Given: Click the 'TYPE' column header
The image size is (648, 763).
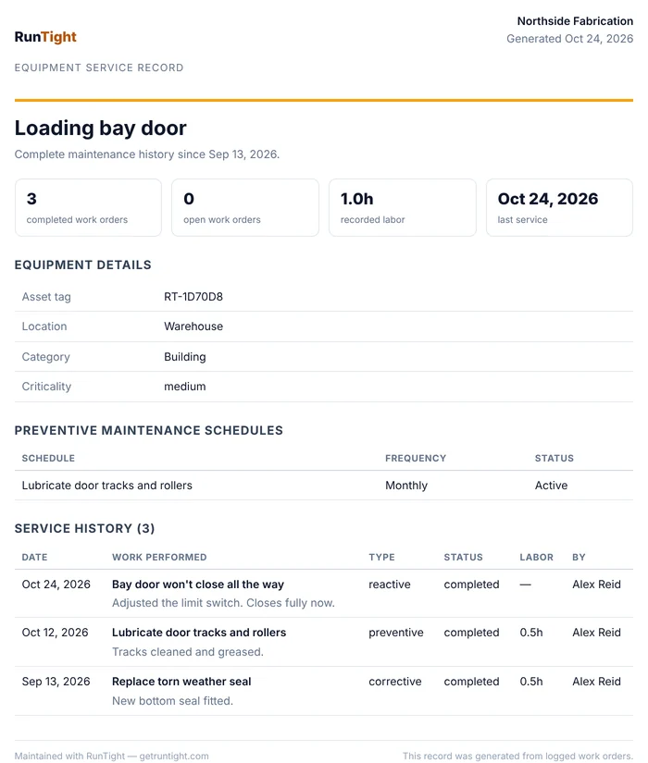Looking at the screenshot, I should (381, 557).
